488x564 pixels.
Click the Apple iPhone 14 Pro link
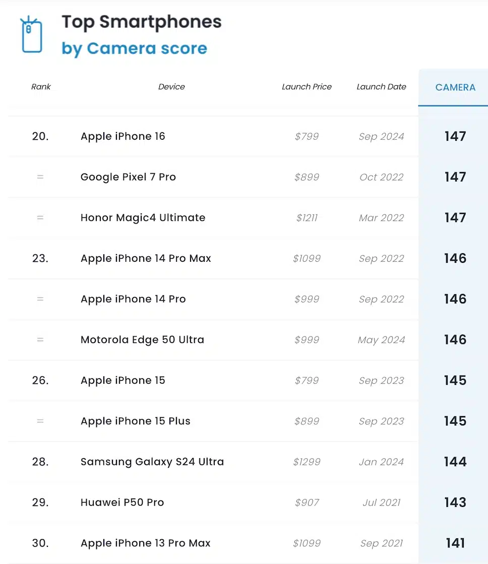[x=133, y=299]
